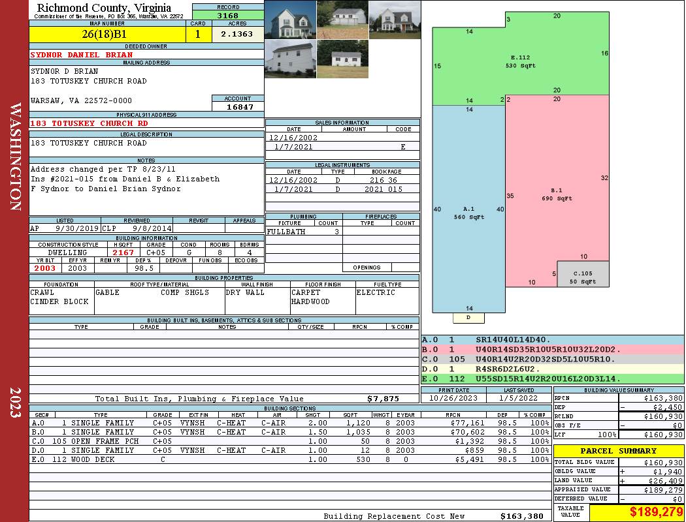Image resolution: width=686 pixels, height=522 pixels.
Task: Click floor finish HARDWOOD
Action: pos(310,301)
